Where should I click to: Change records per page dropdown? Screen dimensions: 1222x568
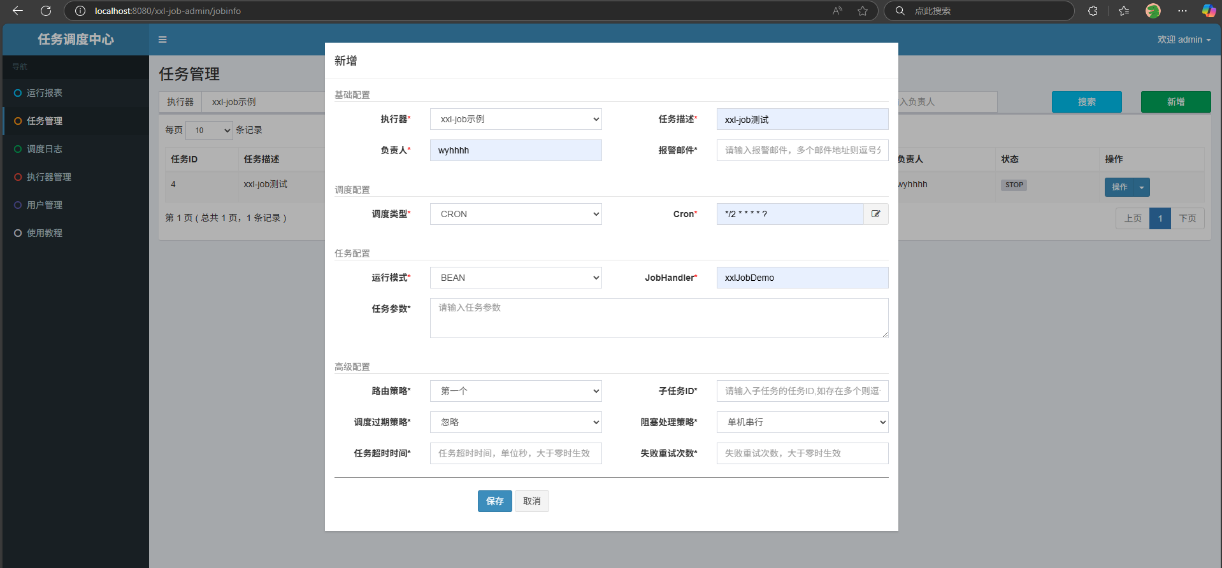pyautogui.click(x=210, y=131)
